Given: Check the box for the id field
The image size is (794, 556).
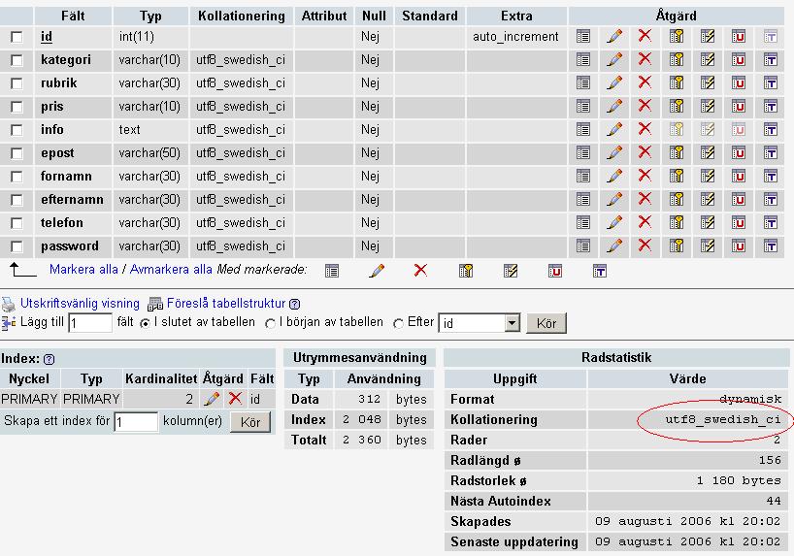Looking at the screenshot, I should (x=17, y=37).
